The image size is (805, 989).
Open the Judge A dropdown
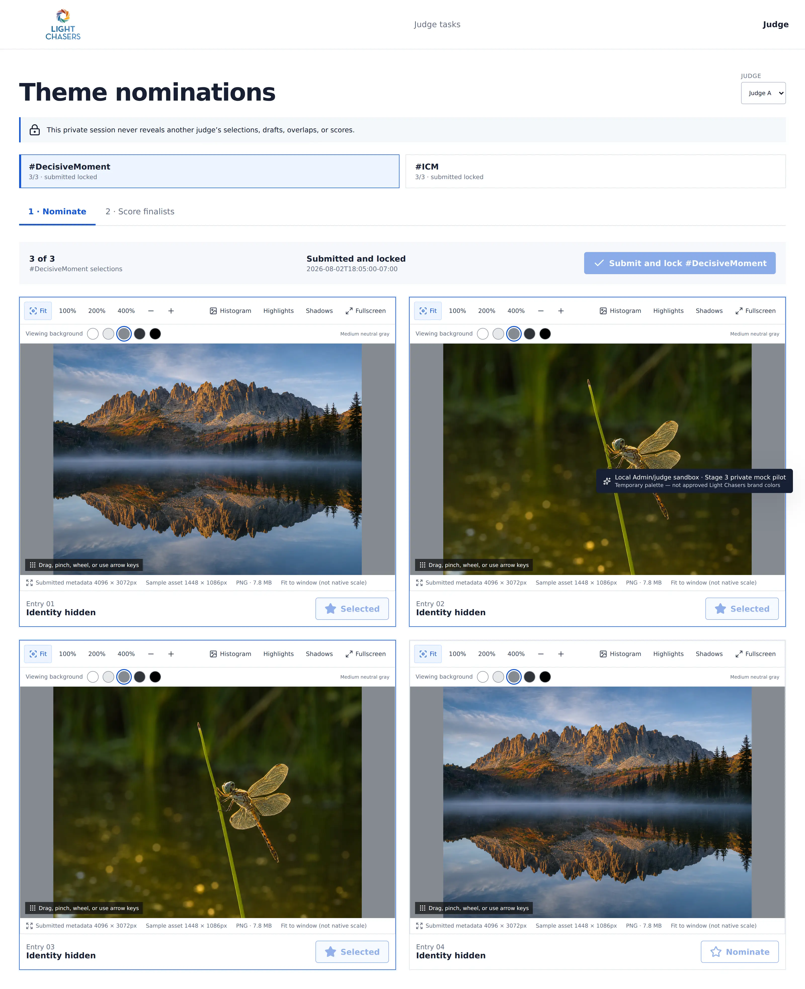763,93
